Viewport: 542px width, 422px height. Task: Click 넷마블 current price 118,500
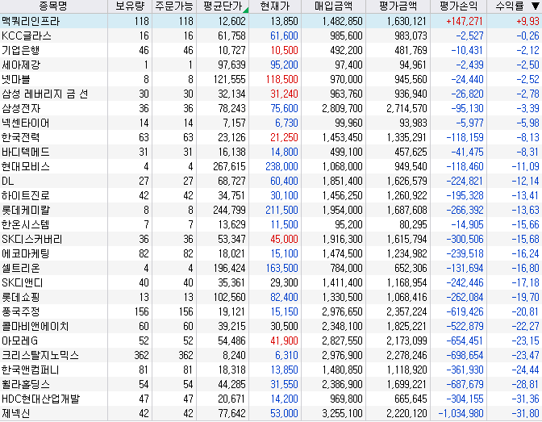[281, 79]
